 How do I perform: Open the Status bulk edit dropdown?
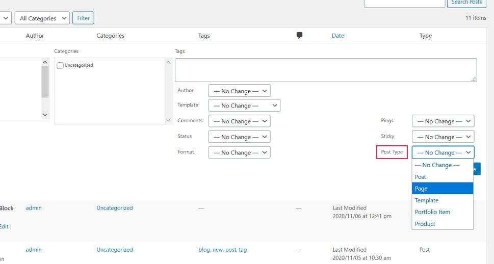point(239,137)
